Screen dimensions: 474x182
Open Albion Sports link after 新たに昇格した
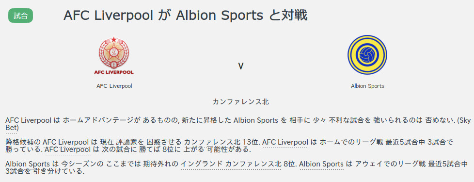point(256,120)
